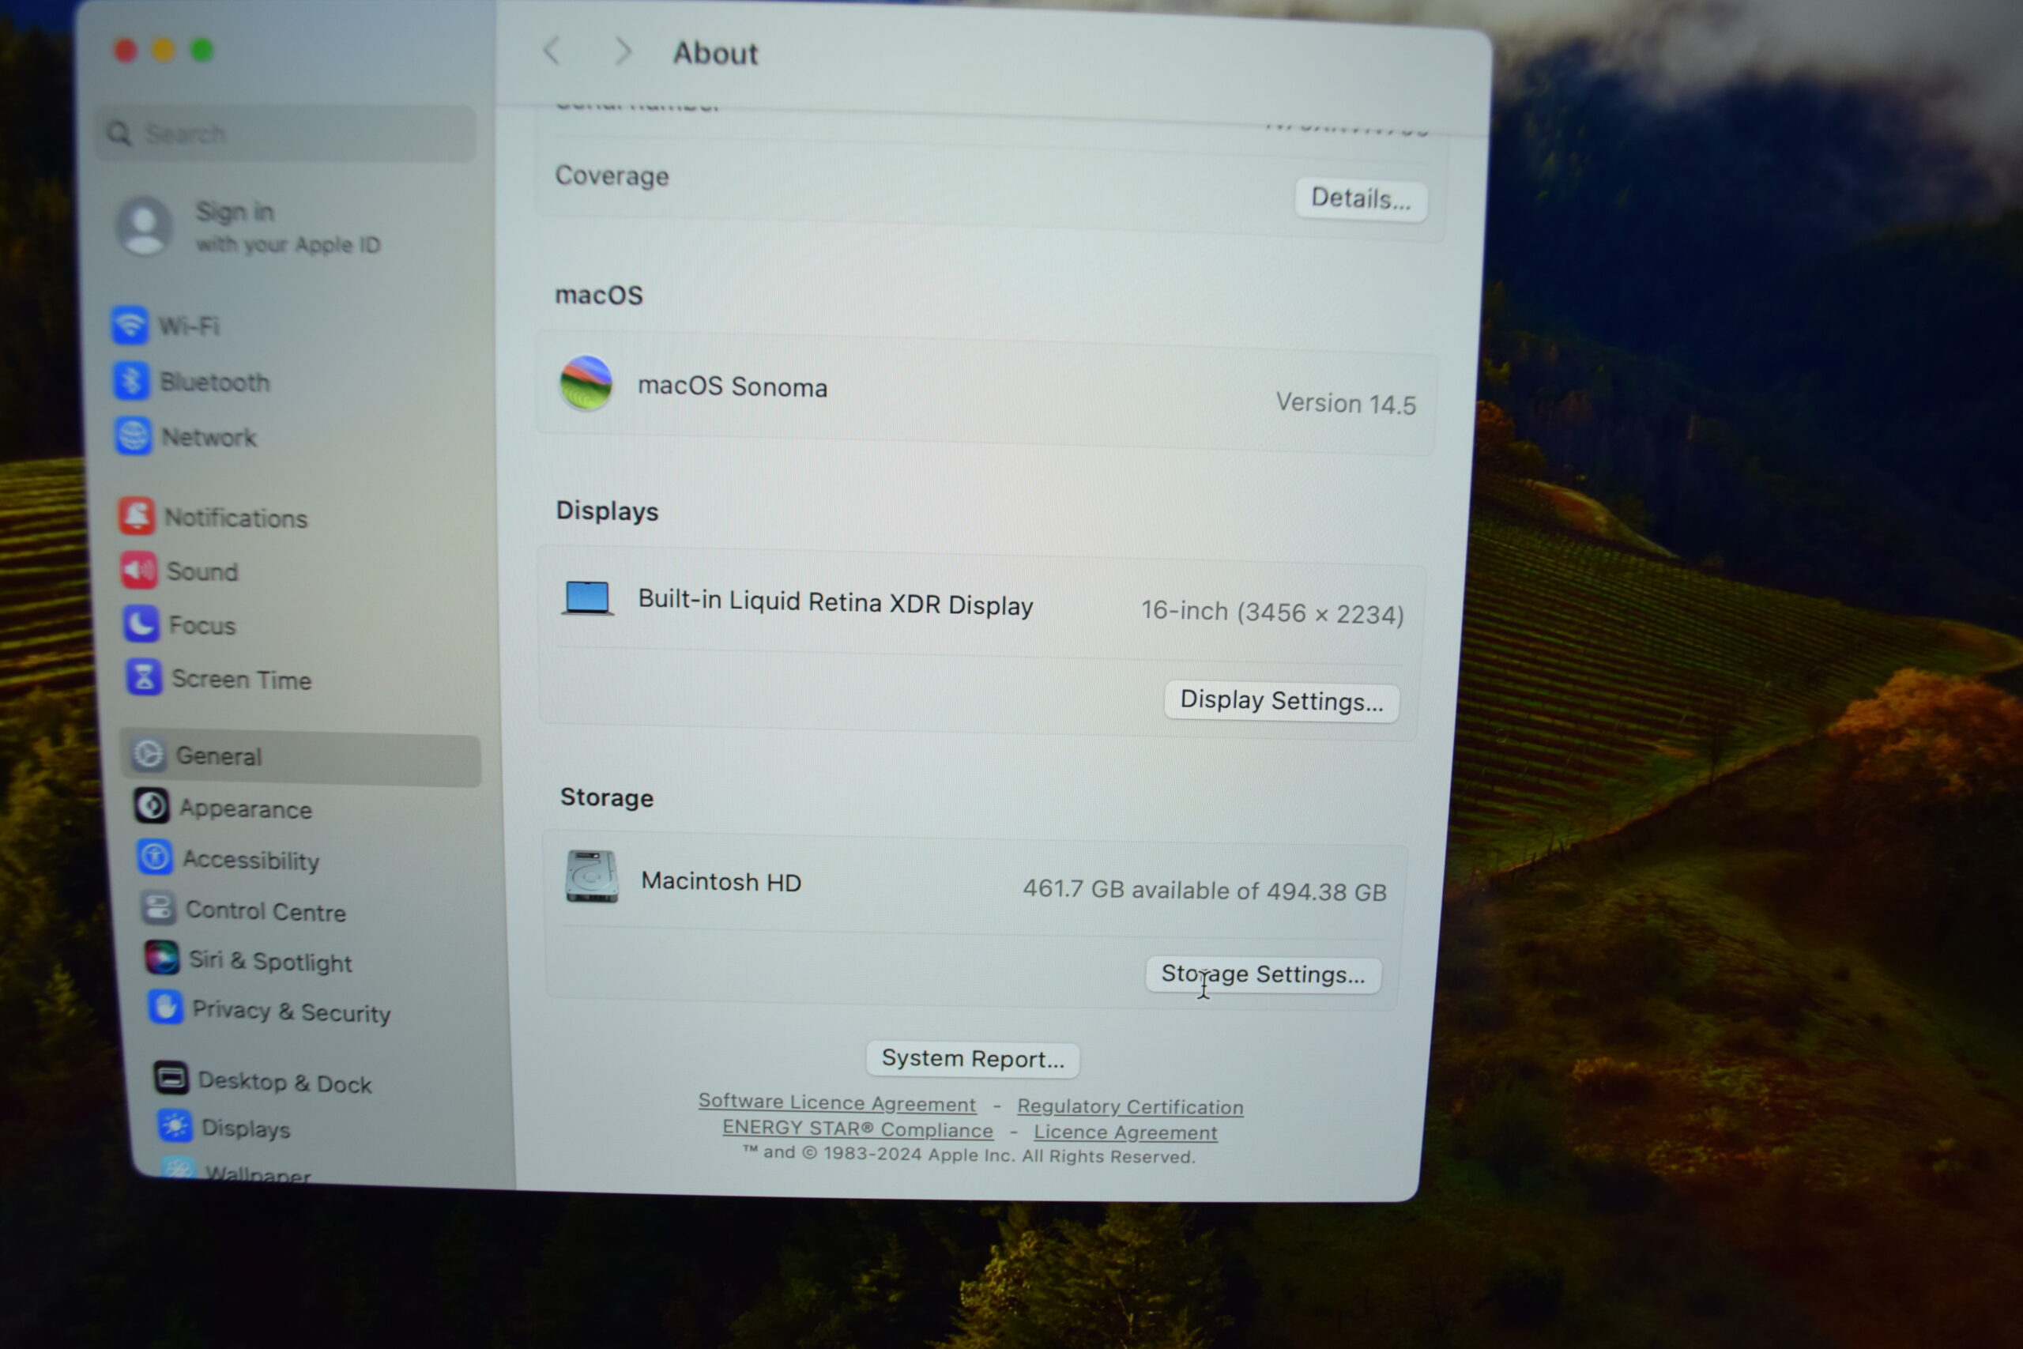
Task: Open Regulatory Certification link
Action: [x=1130, y=1107]
